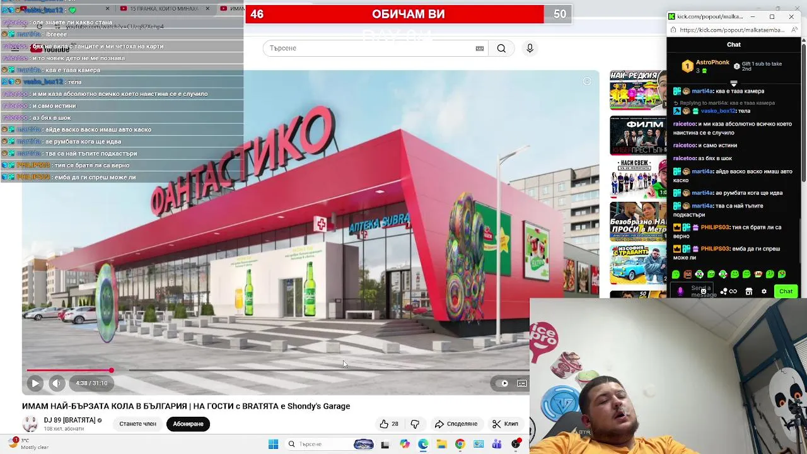Select the last drooling green emote

[782, 274]
